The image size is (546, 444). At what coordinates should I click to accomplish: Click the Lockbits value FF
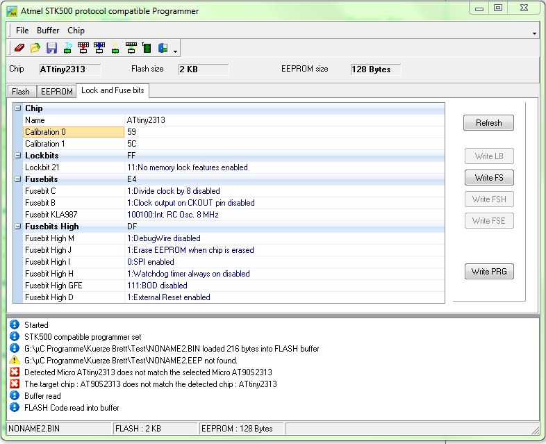[x=131, y=156]
